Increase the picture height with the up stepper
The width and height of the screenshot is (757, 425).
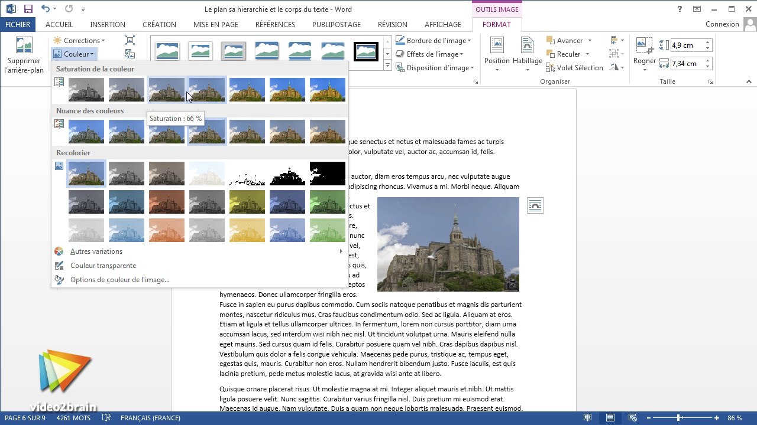708,42
